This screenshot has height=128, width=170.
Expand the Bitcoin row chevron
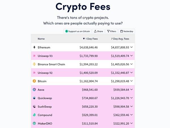(131, 81)
